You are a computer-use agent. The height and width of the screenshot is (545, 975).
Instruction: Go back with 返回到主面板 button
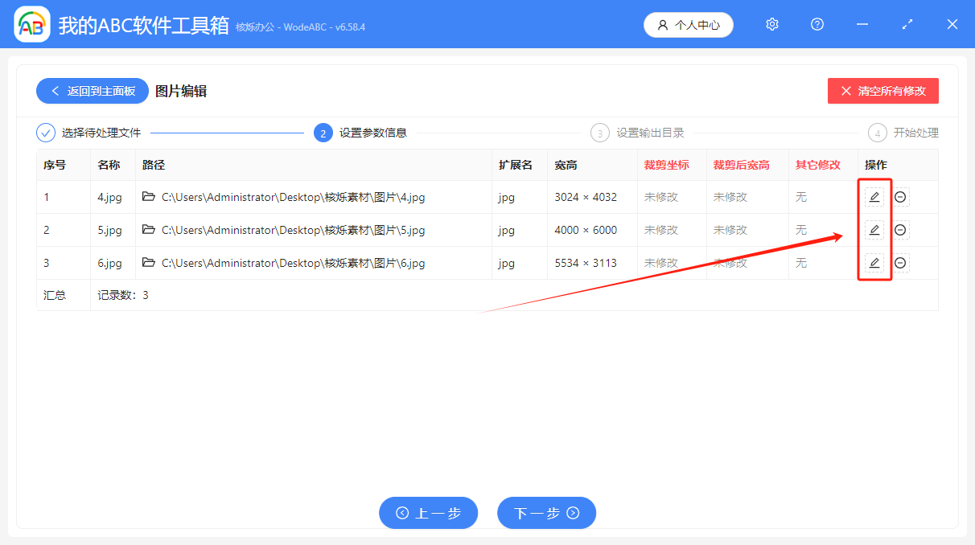[93, 91]
